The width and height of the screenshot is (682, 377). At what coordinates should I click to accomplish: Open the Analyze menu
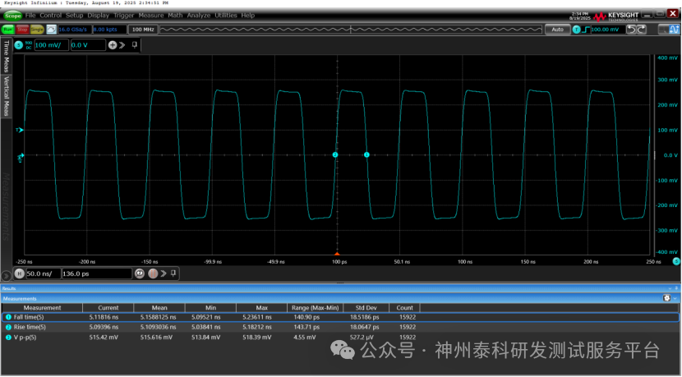pos(199,16)
